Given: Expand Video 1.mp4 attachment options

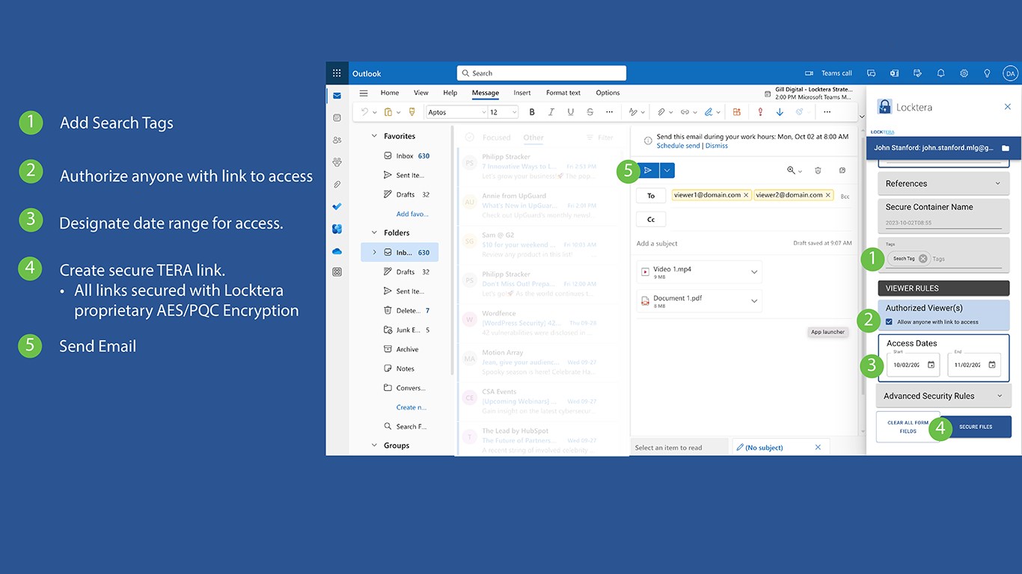Looking at the screenshot, I should [754, 272].
